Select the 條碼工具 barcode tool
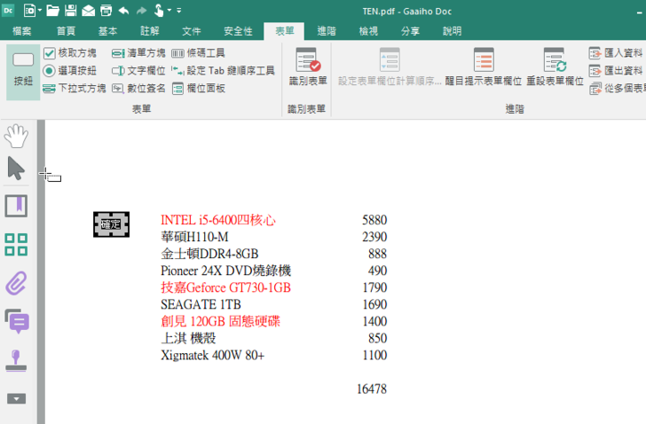 (198, 52)
